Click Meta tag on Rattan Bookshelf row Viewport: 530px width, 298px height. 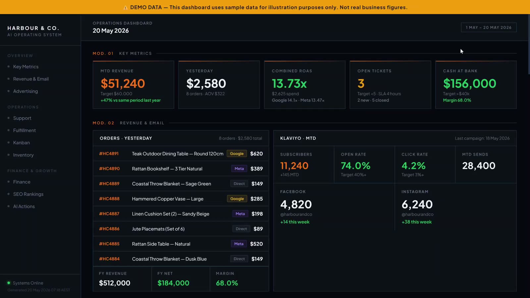tap(239, 169)
